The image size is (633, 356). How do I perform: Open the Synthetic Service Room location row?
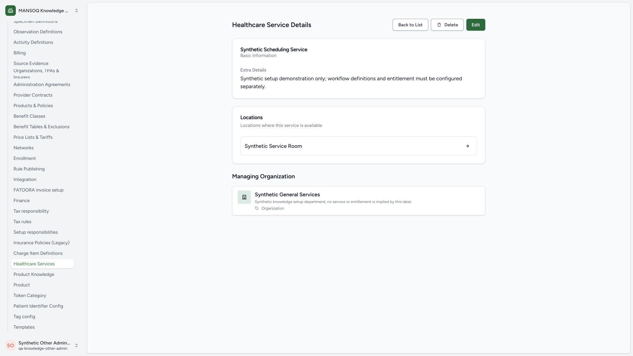coord(358,146)
